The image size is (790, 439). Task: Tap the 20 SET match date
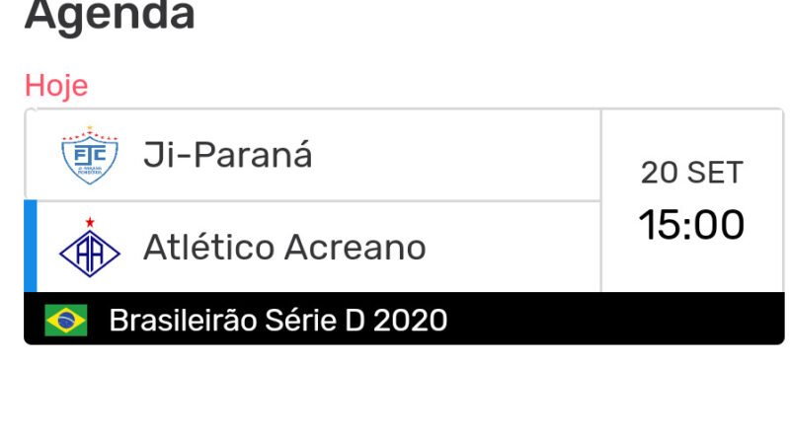[691, 173]
